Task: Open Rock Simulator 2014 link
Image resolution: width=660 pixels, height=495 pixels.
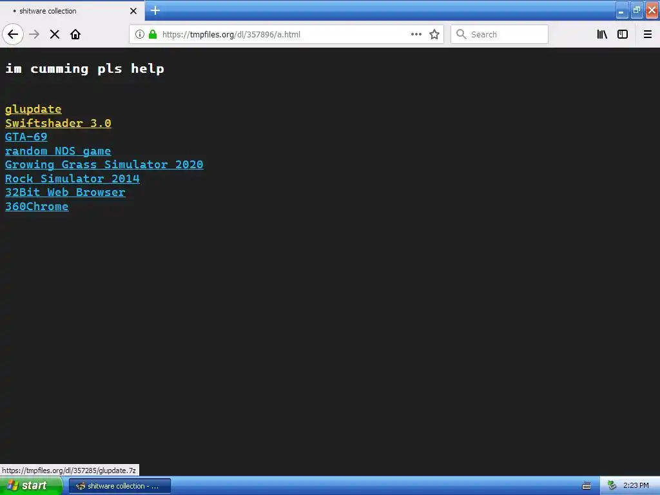Action: point(72,179)
